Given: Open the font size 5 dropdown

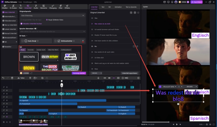Looking at the screenshot, I should tap(180, 86).
